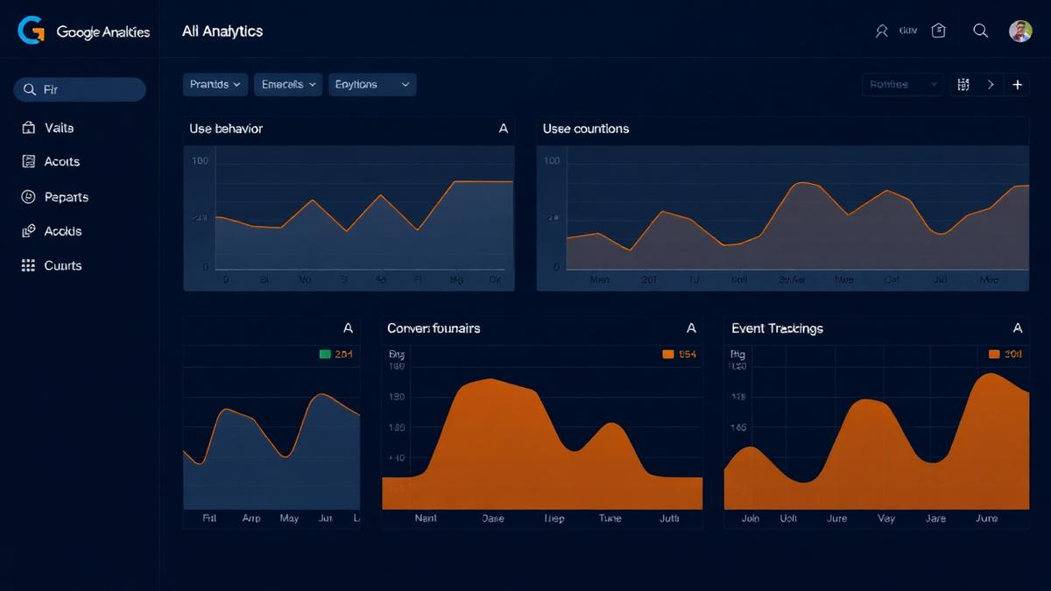Click the Acoits sidebar icon
The height and width of the screenshot is (591, 1051).
click(27, 161)
